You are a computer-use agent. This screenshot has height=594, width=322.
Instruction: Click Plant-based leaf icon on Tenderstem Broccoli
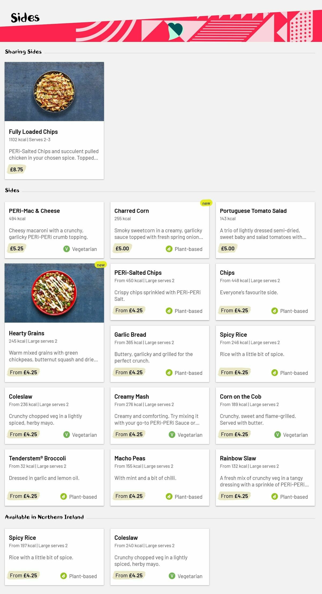(64, 497)
